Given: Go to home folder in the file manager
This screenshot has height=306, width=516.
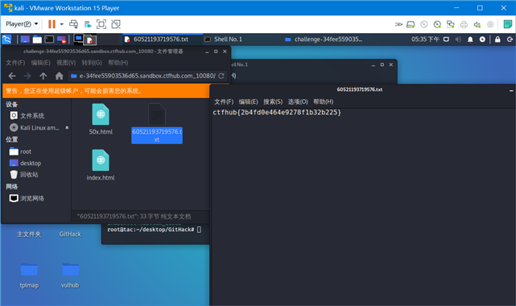Looking at the screenshot, I should click(x=59, y=76).
